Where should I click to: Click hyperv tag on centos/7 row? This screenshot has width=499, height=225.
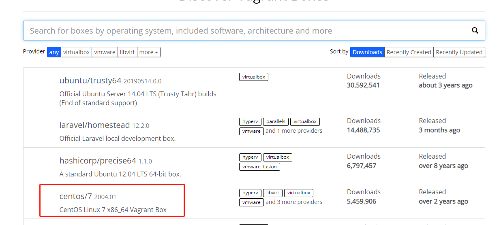pos(250,193)
